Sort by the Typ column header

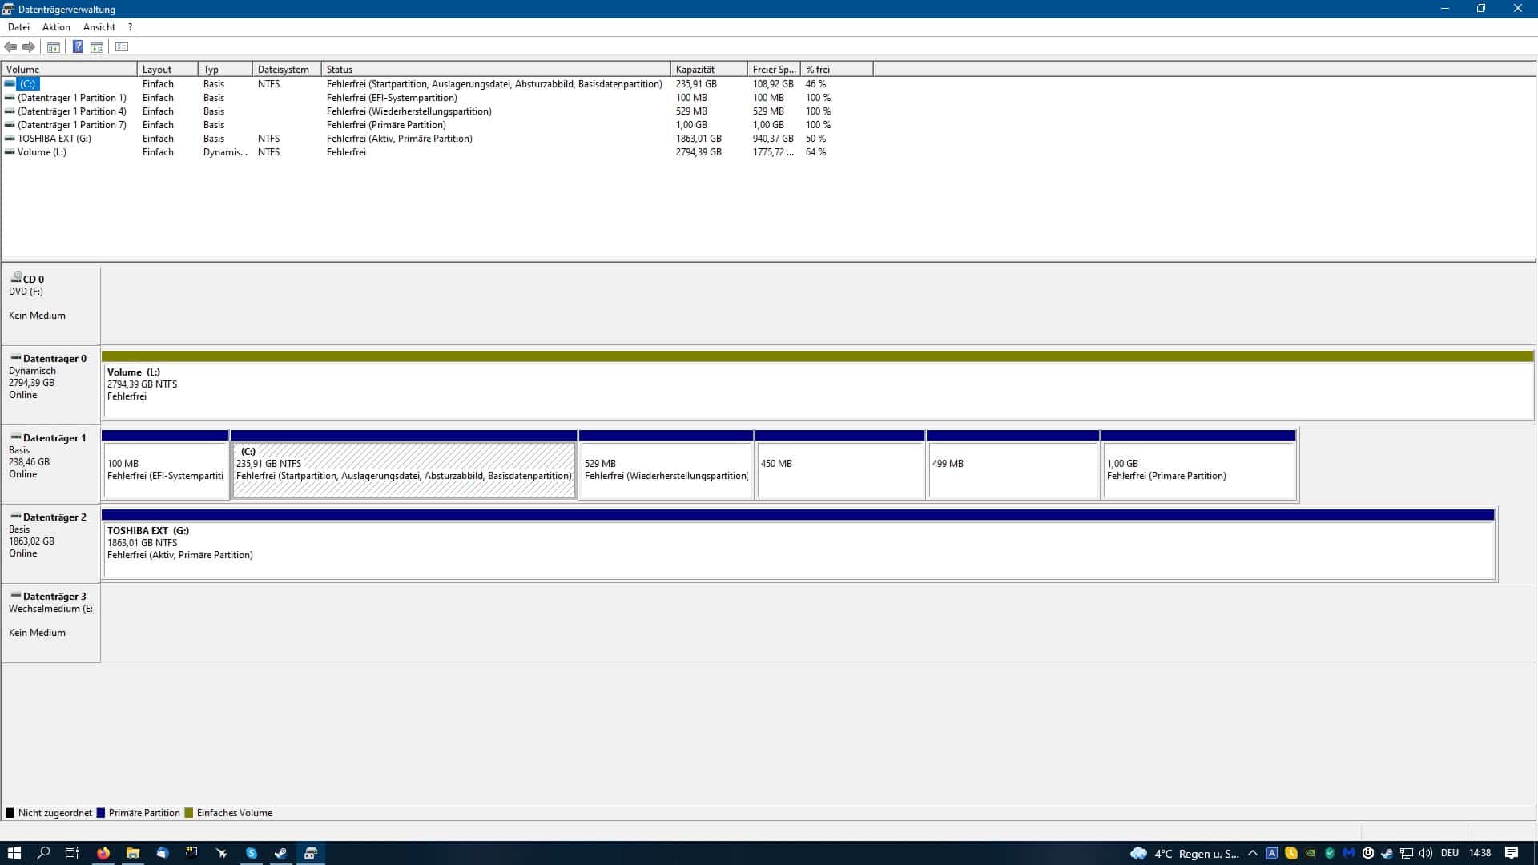pos(225,70)
